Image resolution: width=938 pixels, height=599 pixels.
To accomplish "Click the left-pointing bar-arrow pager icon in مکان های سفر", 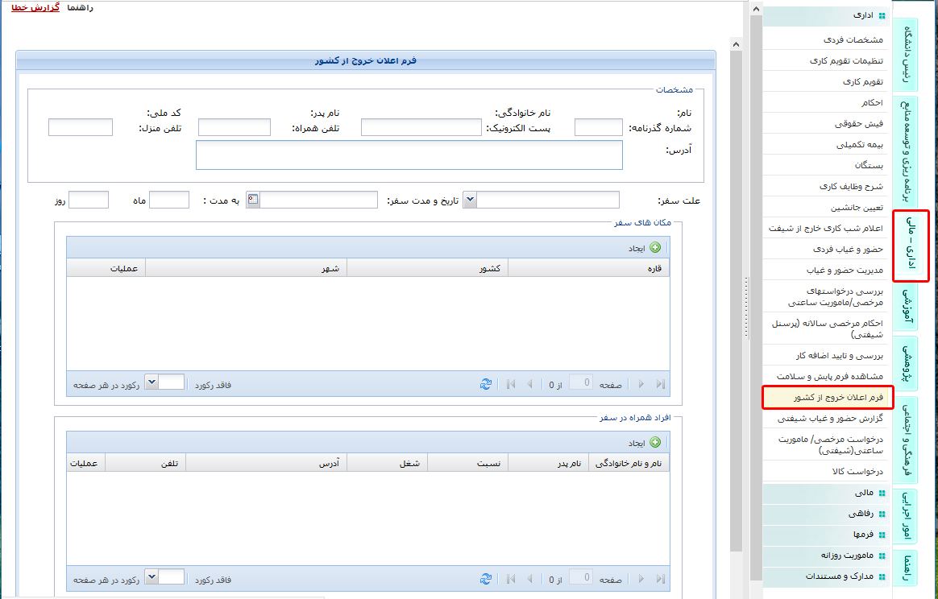I will point(511,384).
